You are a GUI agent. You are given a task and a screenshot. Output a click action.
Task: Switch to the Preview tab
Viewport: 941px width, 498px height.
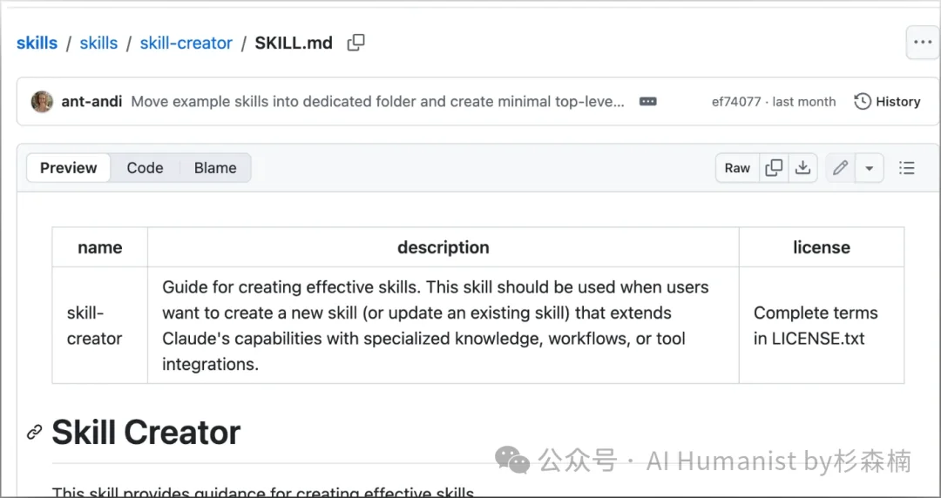point(69,168)
